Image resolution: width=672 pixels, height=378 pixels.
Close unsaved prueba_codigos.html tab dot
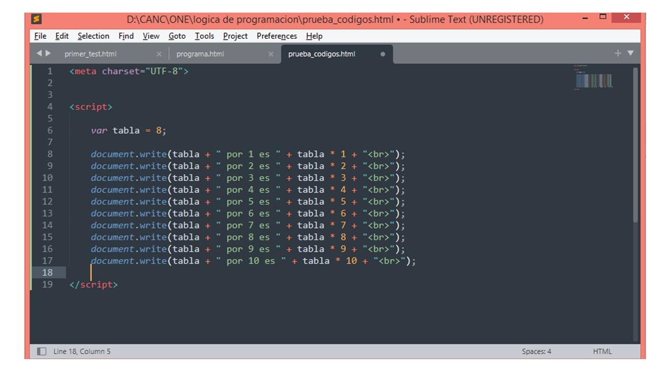click(x=382, y=54)
